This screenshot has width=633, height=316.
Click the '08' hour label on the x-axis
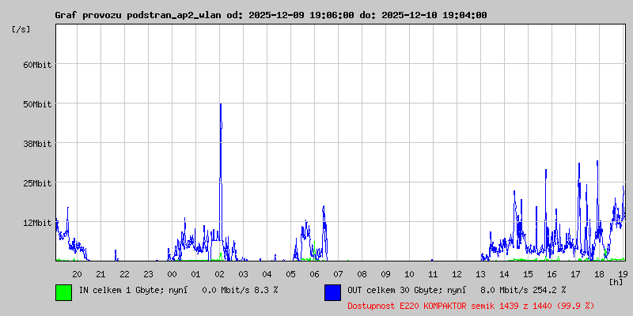362,274
